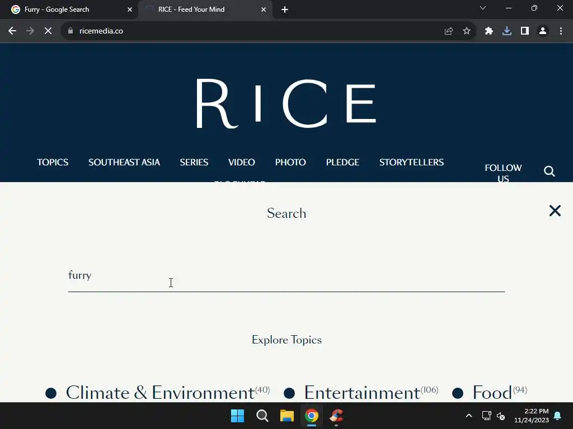Viewport: 573px width, 429px height.
Task: Open the Chrome three-dot menu
Action: click(x=561, y=31)
